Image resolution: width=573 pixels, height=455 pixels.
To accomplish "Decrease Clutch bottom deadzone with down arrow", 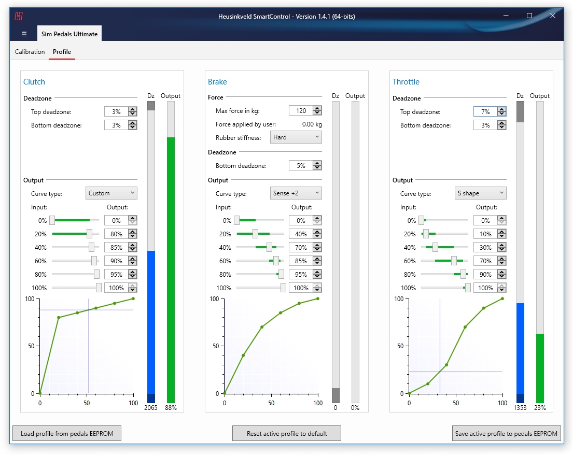I will tap(133, 127).
